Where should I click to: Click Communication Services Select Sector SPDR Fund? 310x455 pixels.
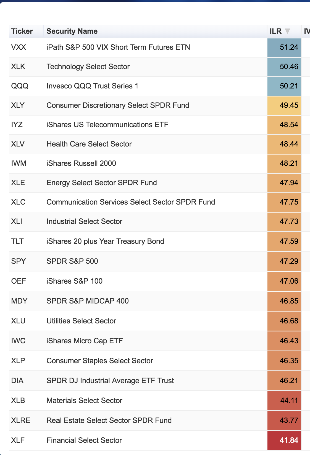tap(131, 202)
